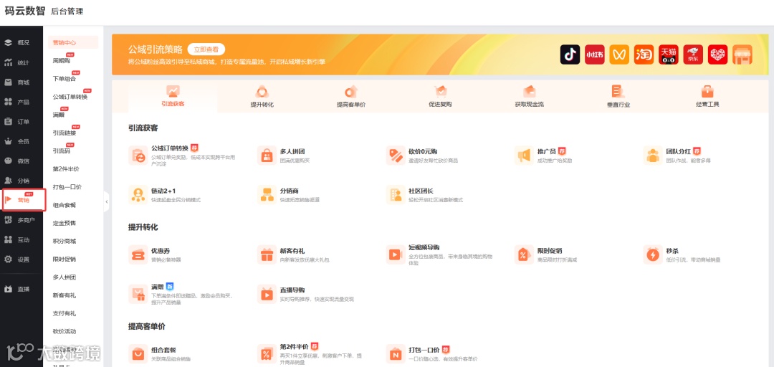
Task: Open the 新客有礼 gift card icon
Action: pyautogui.click(x=267, y=254)
